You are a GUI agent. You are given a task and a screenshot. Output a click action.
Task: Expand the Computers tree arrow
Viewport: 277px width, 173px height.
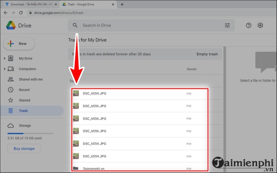click(5, 69)
